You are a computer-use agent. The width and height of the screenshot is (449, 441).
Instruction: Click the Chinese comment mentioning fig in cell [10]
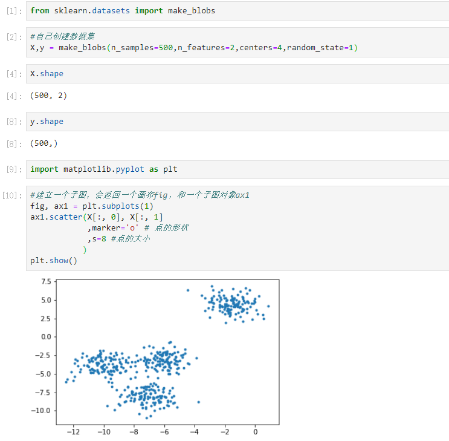(140, 195)
